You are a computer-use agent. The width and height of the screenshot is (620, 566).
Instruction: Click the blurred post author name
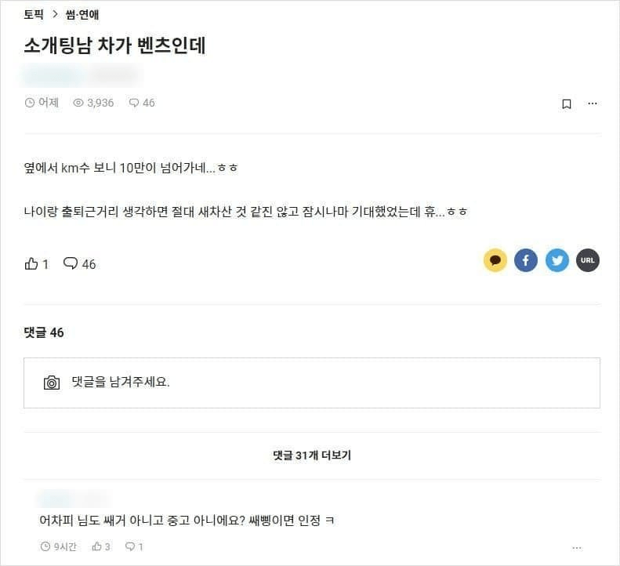point(52,76)
